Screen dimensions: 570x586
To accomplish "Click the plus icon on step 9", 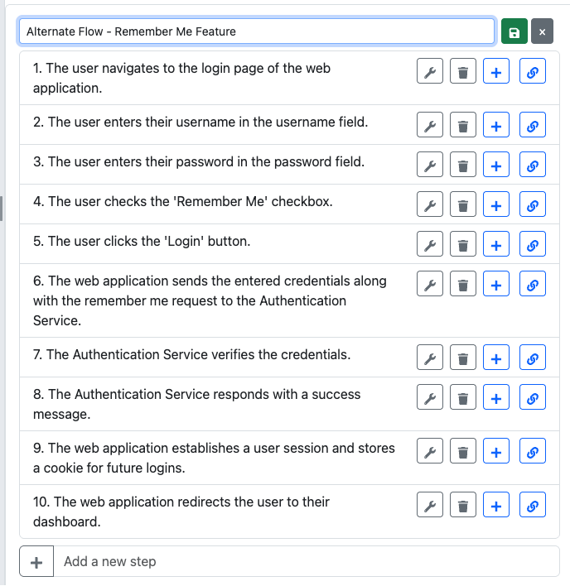I will pyautogui.click(x=495, y=453).
